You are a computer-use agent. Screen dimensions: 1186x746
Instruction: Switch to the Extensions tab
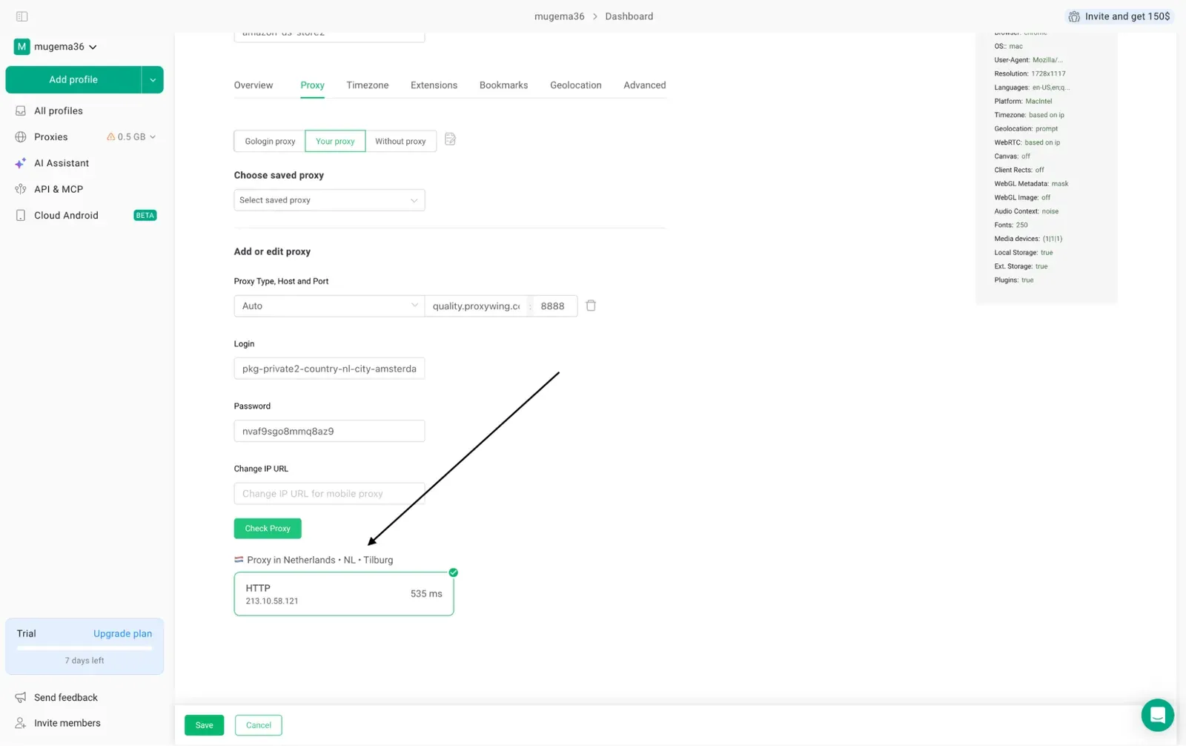(434, 85)
